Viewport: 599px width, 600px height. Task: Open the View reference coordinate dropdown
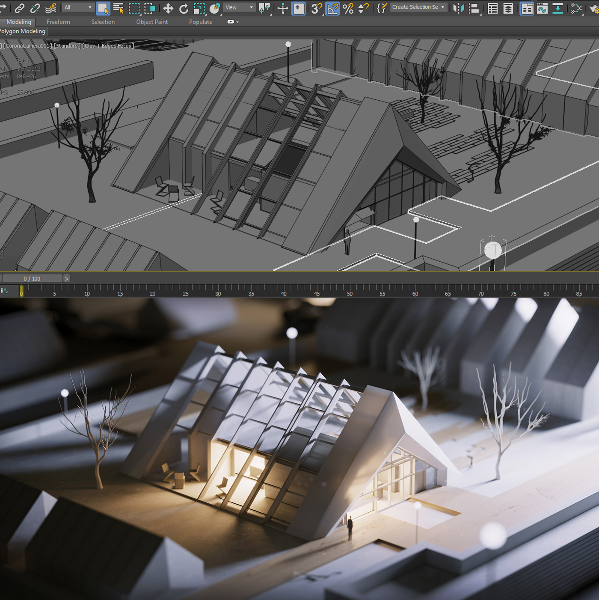pyautogui.click(x=240, y=7)
